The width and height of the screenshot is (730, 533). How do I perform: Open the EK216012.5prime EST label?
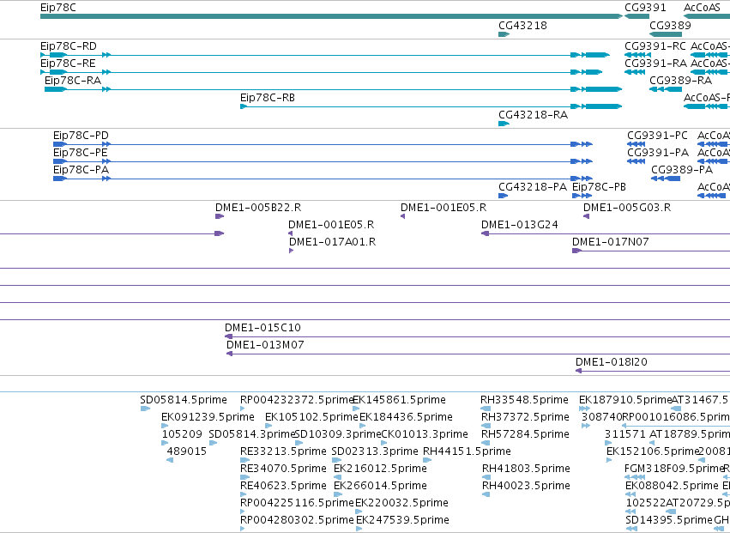click(380, 469)
